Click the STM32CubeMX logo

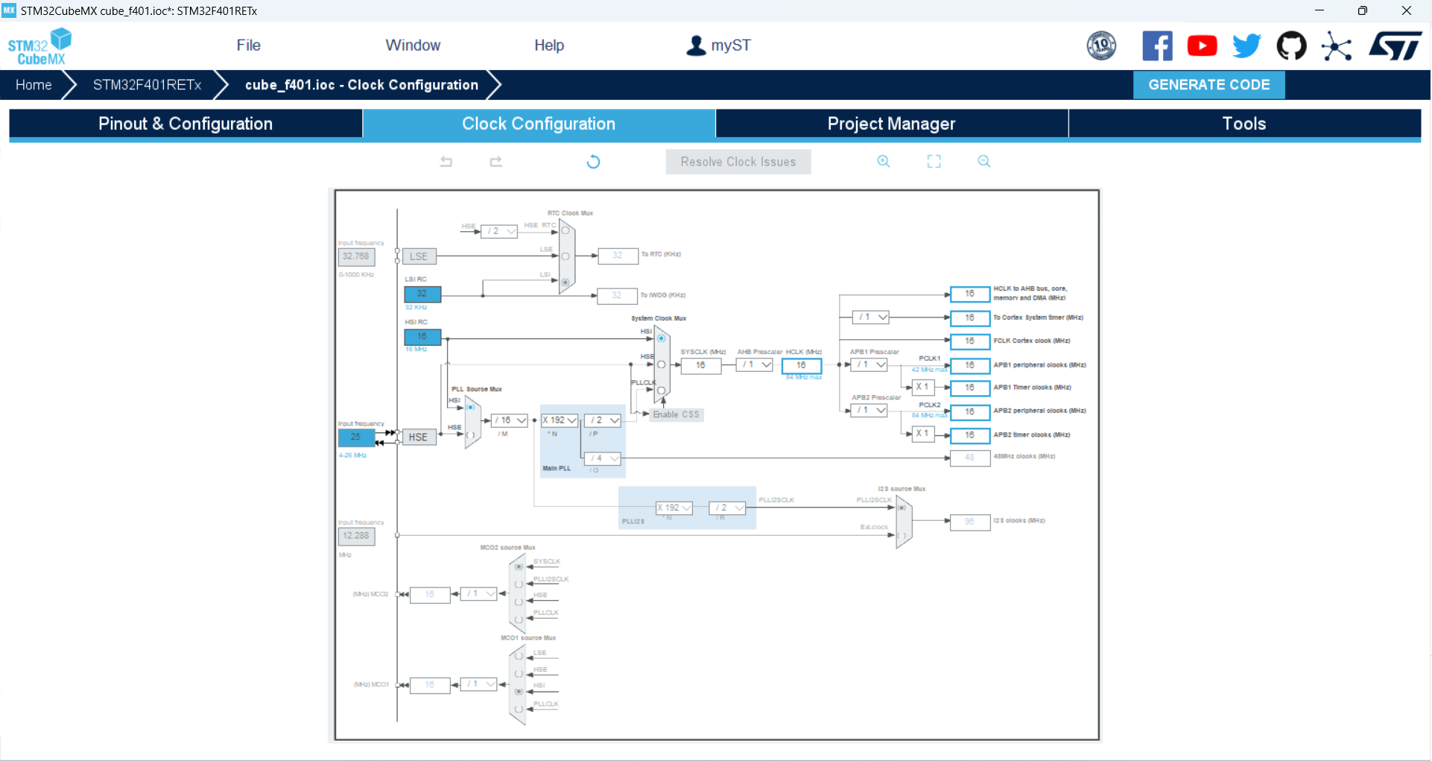(39, 46)
